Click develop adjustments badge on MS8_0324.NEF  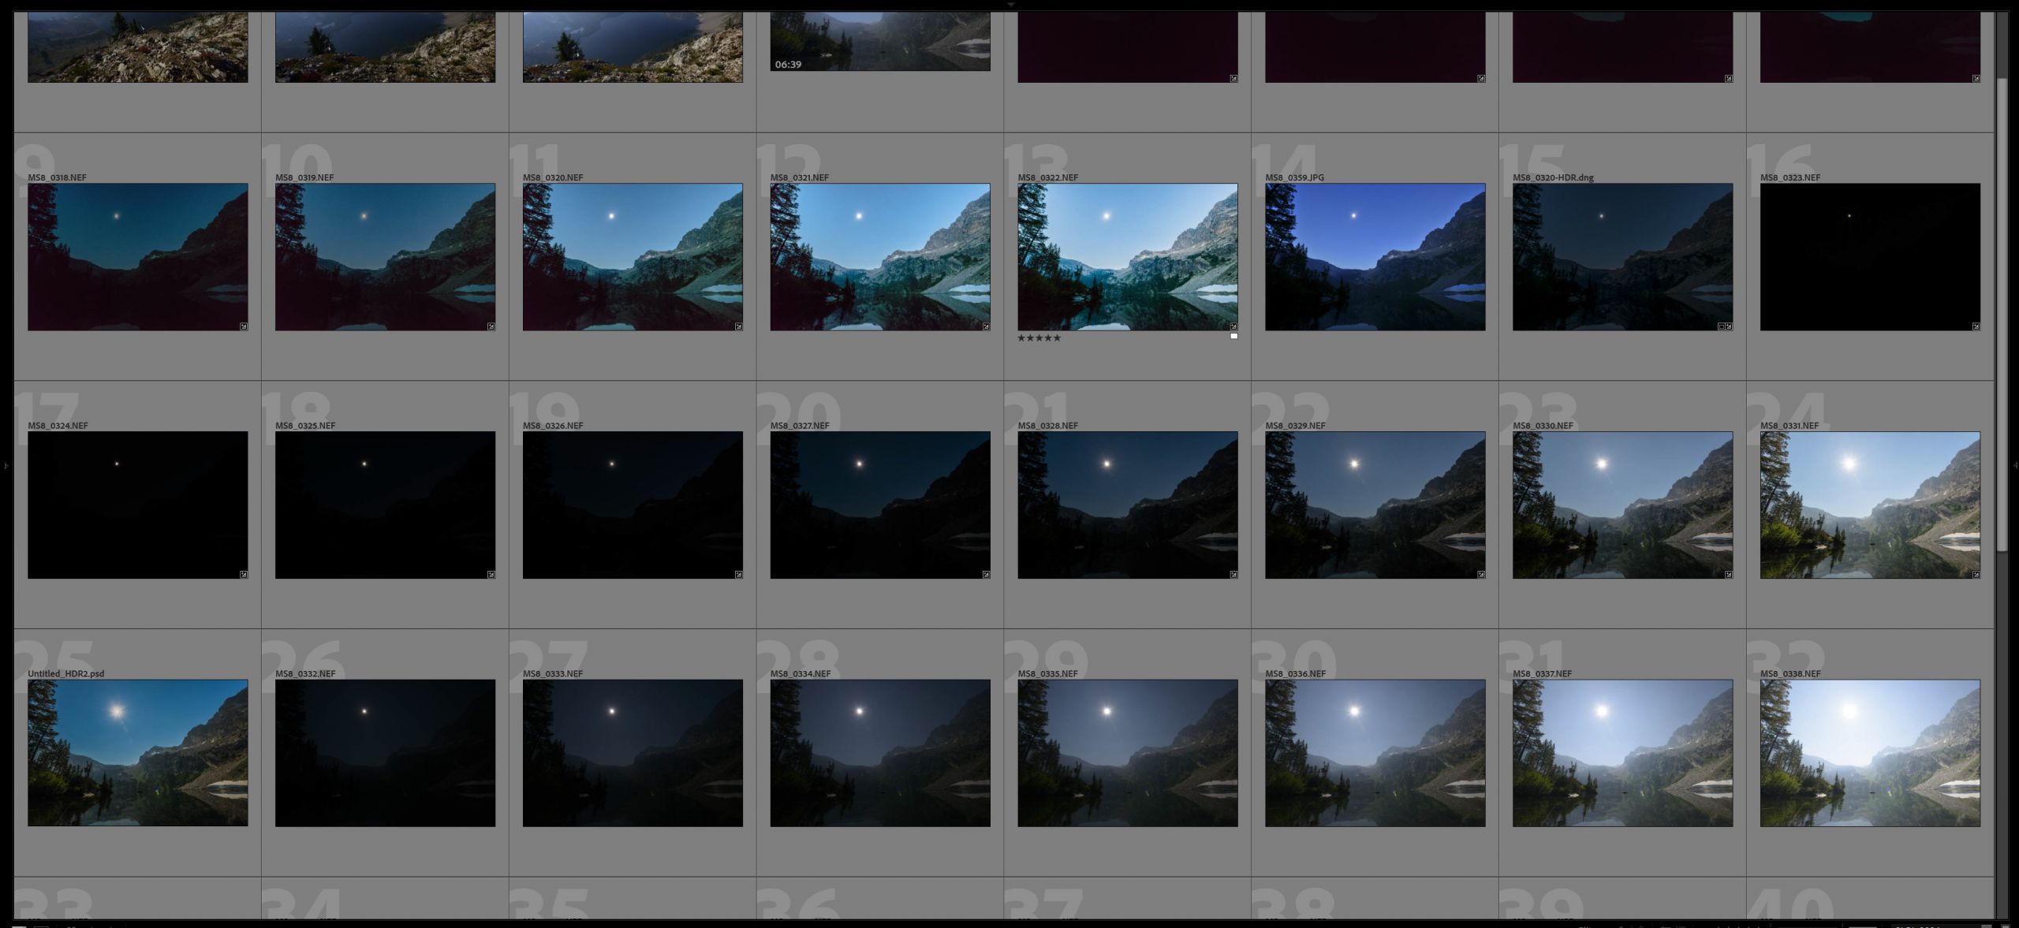244,575
